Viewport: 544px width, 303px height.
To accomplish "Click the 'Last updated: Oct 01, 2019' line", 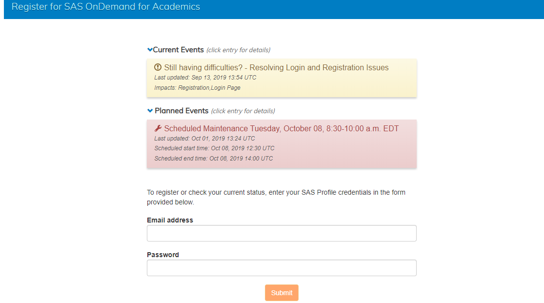I will tap(204, 139).
